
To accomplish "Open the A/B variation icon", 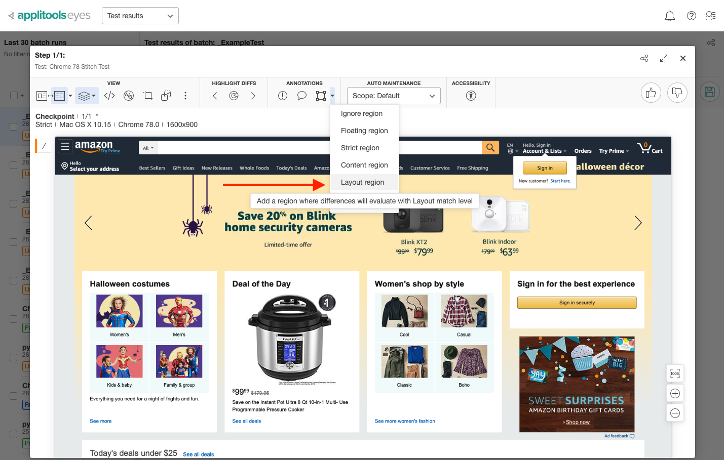I will pyautogui.click(x=129, y=96).
